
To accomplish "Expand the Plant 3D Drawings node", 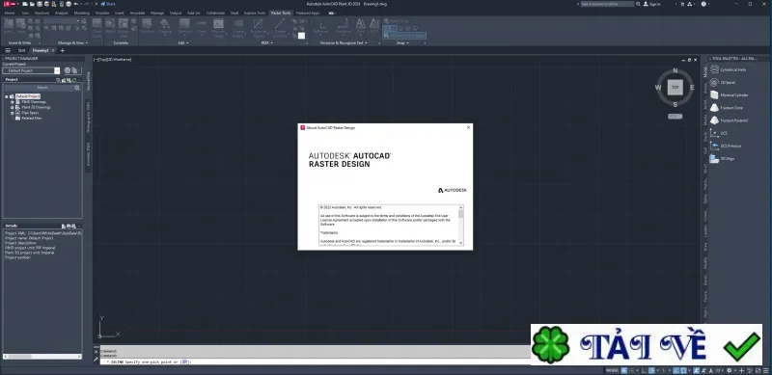I will (13, 107).
